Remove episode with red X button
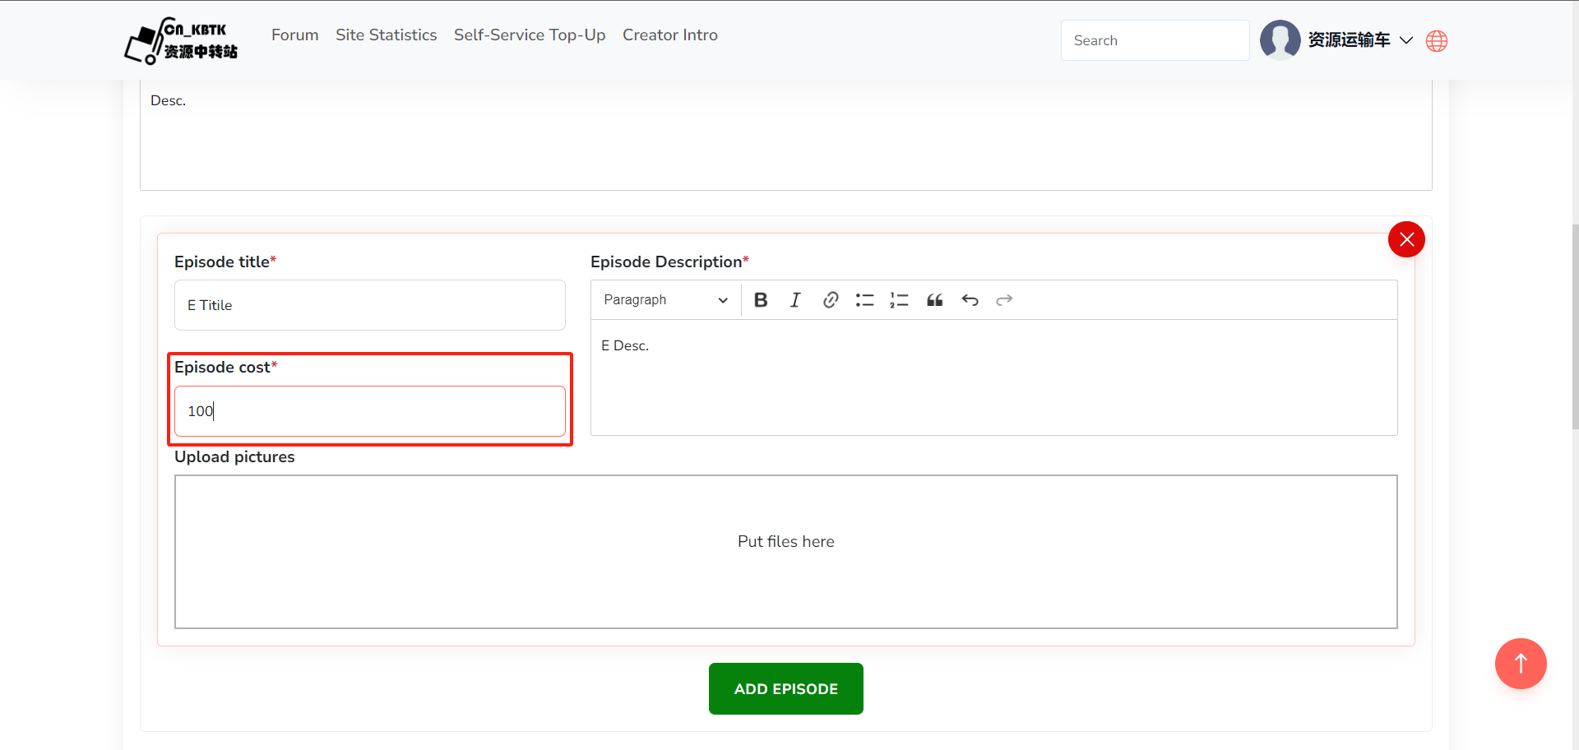The width and height of the screenshot is (1579, 750). tap(1406, 239)
